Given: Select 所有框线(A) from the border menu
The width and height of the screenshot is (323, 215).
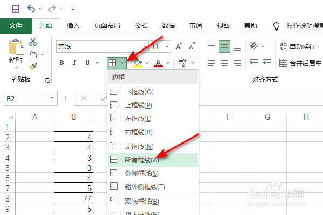Looking at the screenshot, I should [153, 160].
